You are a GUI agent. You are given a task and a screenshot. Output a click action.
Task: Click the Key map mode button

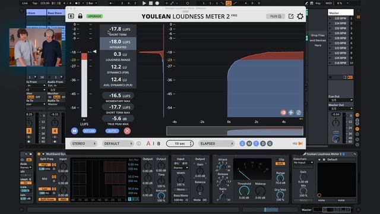[x=318, y=3]
